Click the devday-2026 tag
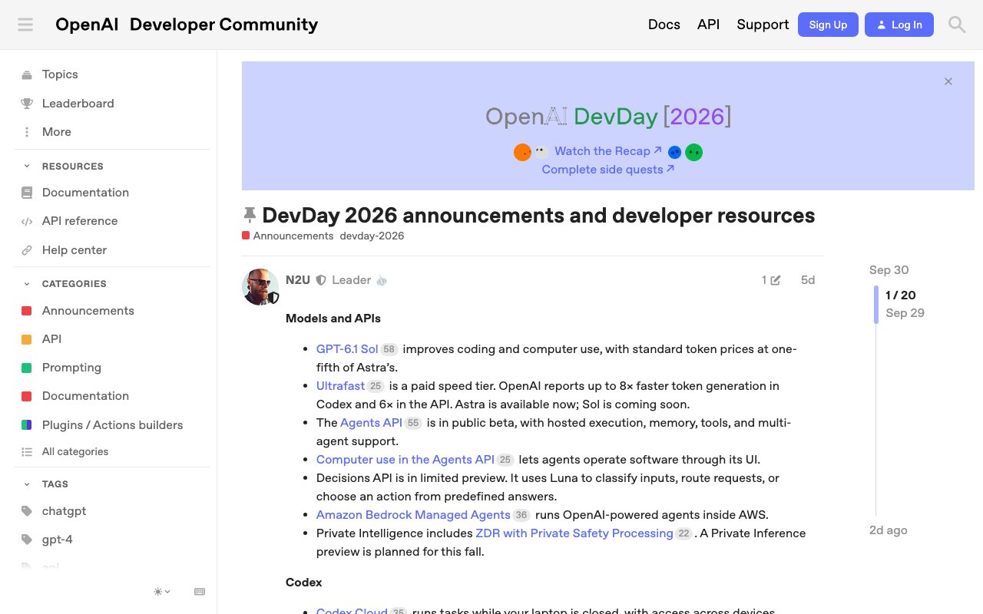 (372, 236)
